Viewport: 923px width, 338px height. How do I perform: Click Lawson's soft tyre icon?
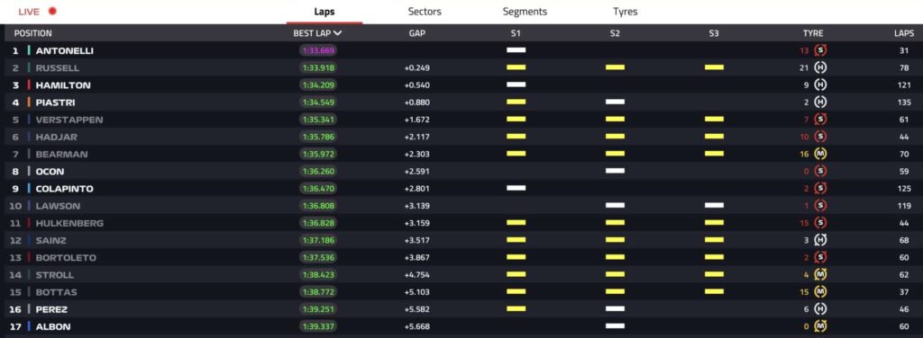[820, 206]
